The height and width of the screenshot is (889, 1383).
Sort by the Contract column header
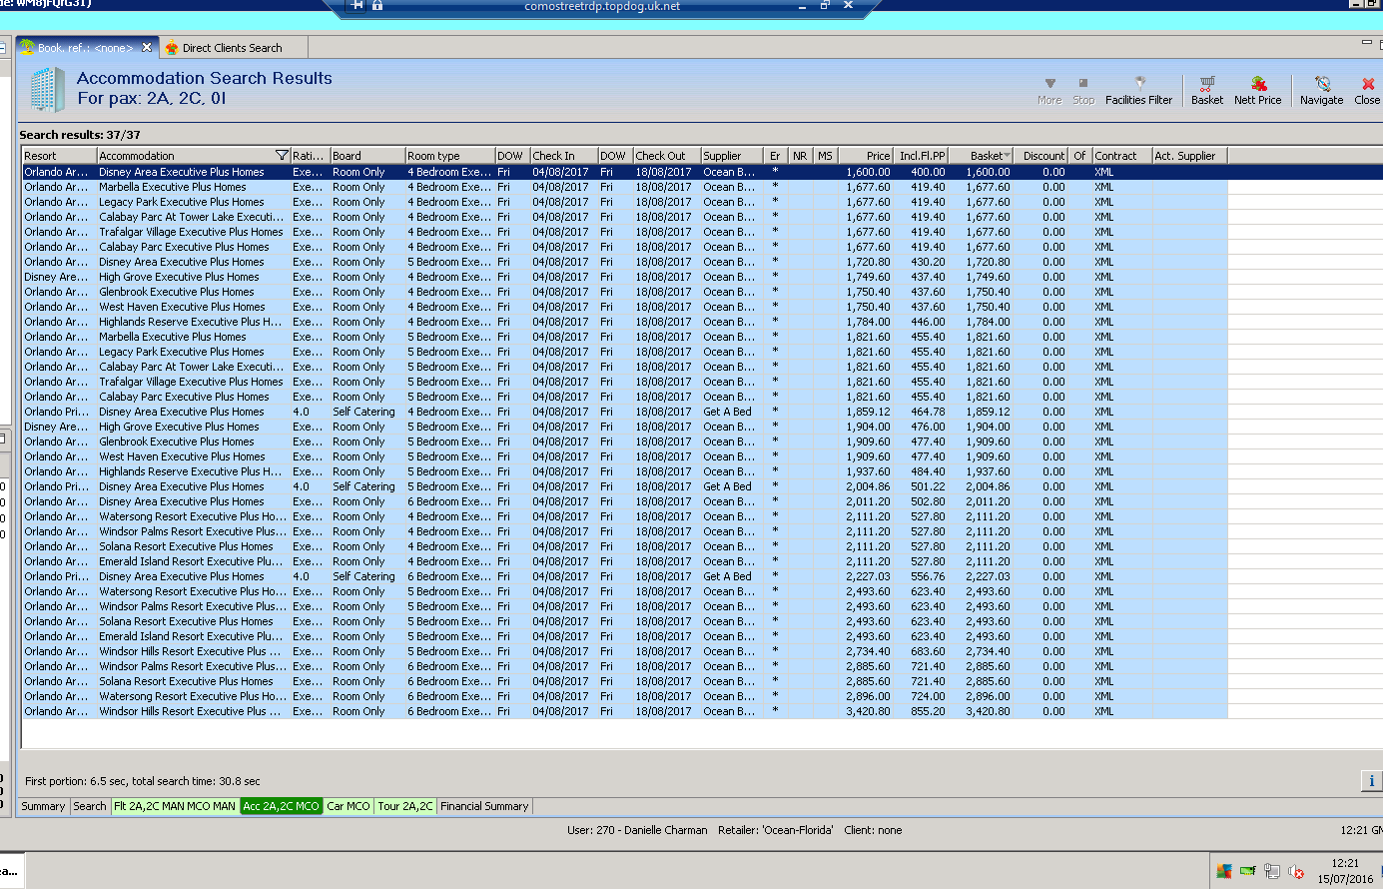[x=1122, y=156]
